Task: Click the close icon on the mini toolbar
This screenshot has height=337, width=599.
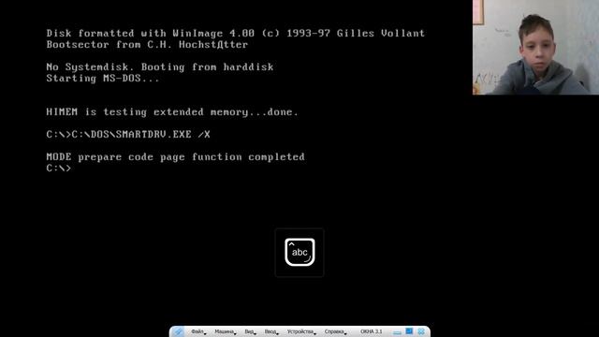Action: click(421, 331)
